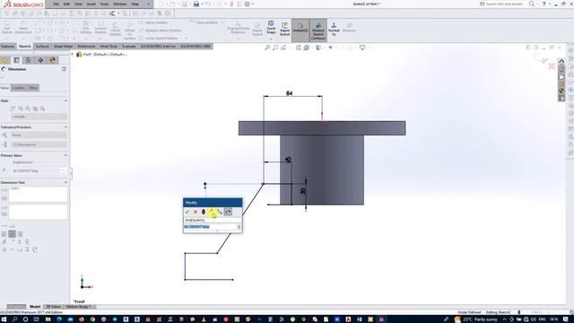
Task: Open the File menu
Action: pos(56,4)
